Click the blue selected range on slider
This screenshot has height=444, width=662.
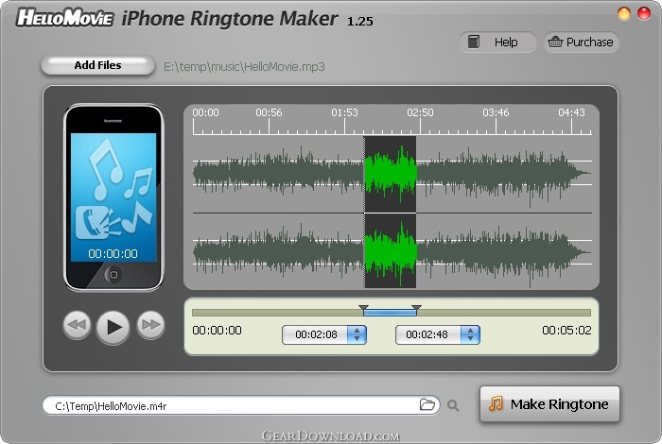pos(390,313)
